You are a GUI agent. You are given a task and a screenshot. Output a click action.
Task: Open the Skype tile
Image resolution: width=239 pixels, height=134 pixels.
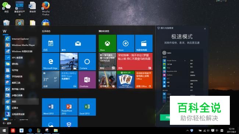(69, 80)
